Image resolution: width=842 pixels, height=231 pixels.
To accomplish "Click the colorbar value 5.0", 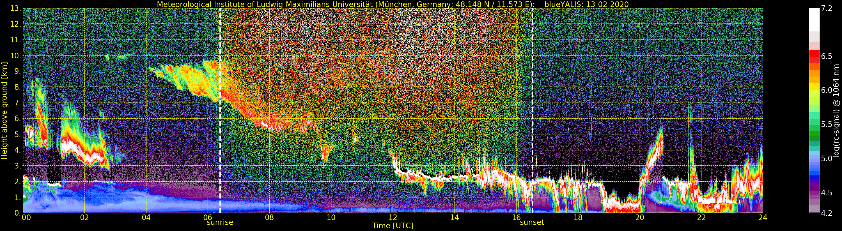I will 827,158.
